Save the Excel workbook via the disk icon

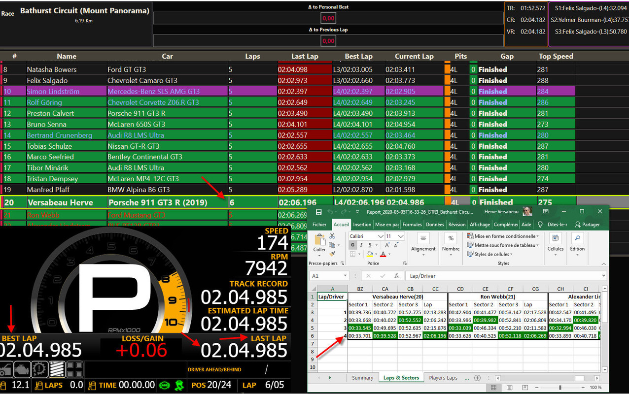[319, 212]
